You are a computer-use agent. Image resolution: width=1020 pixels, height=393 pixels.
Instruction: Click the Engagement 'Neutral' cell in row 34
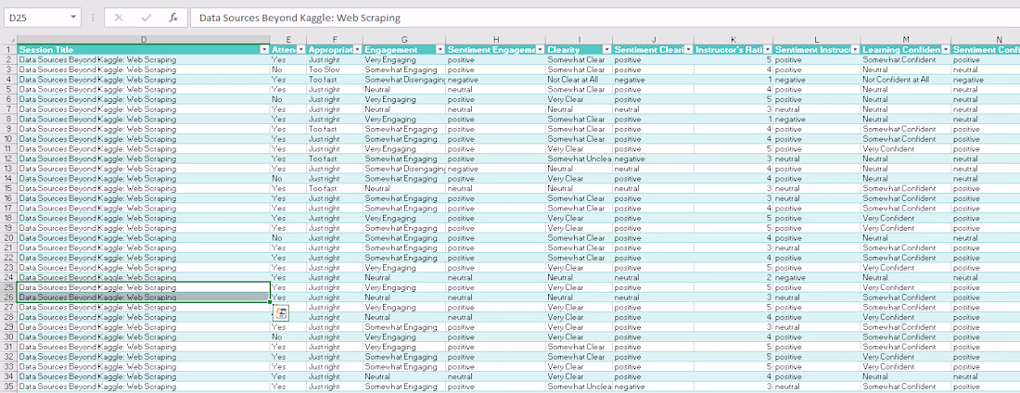tap(404, 376)
